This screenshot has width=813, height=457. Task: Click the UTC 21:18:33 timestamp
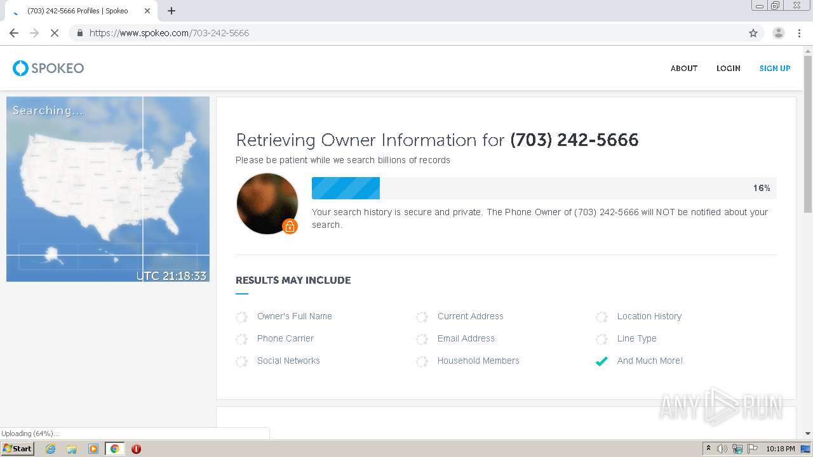(171, 275)
